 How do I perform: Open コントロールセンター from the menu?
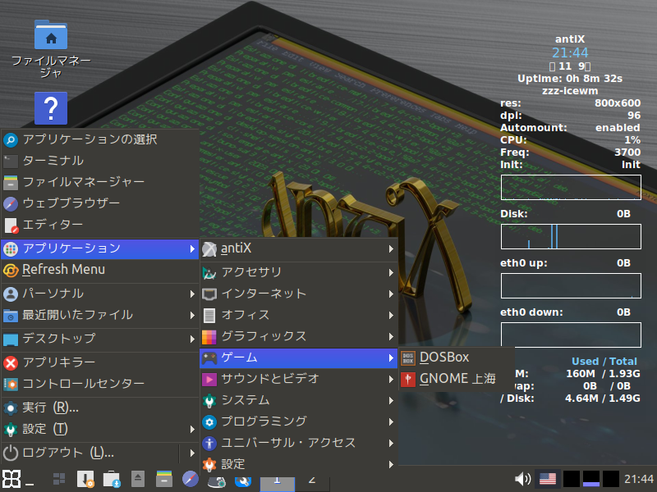[99, 384]
